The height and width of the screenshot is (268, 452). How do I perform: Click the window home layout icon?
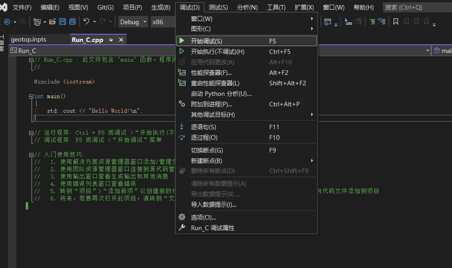328,22
